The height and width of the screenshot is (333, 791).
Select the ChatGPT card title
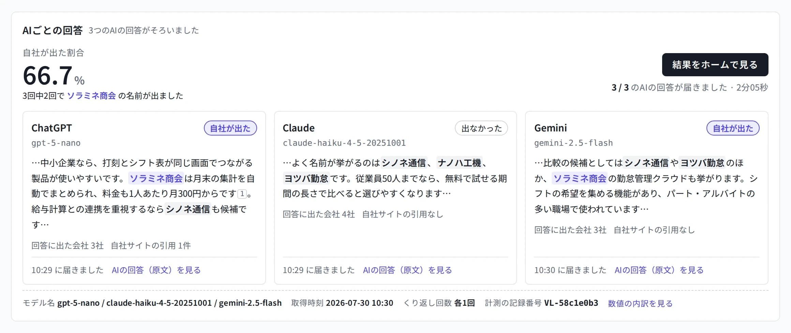click(51, 128)
